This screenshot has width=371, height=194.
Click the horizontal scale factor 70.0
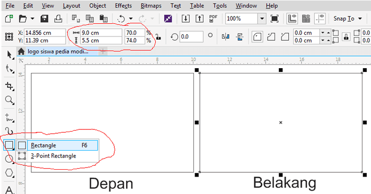[x=135, y=33]
